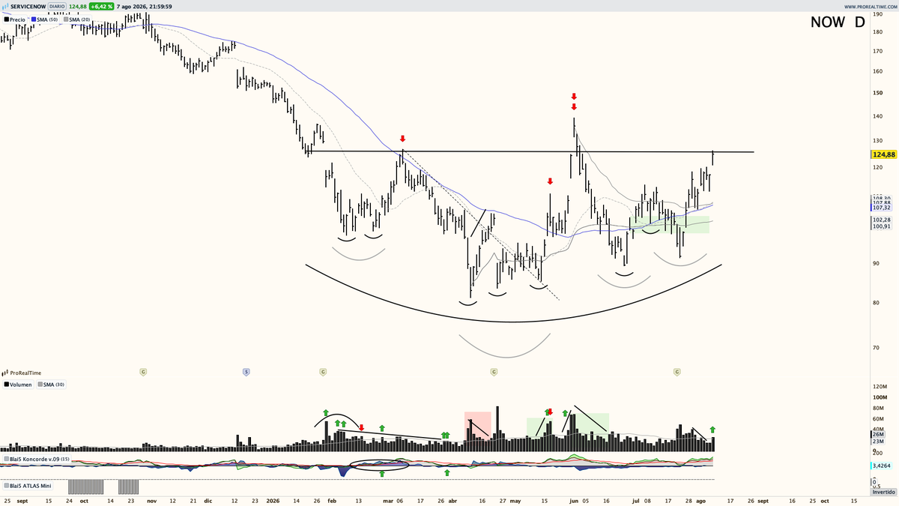Click the 100,91 price axis label

883,226
